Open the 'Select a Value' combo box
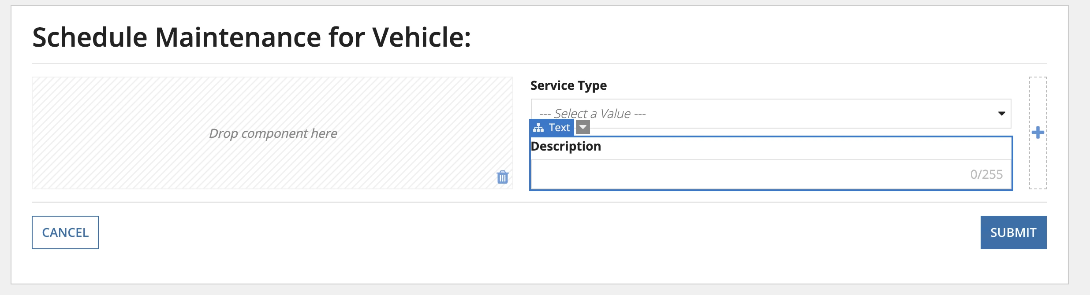 [x=771, y=114]
